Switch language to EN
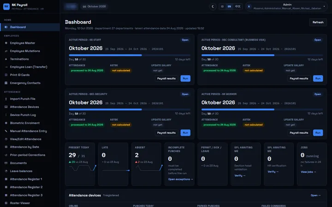Viewport: 332px width, 207px height. (x=229, y=6)
